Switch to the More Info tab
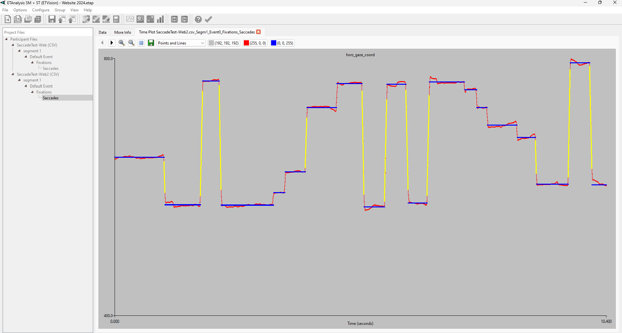622x333 pixels. click(123, 32)
